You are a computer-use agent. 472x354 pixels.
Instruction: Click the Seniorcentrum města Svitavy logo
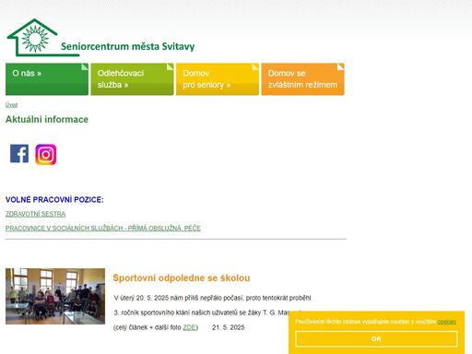tap(100, 38)
